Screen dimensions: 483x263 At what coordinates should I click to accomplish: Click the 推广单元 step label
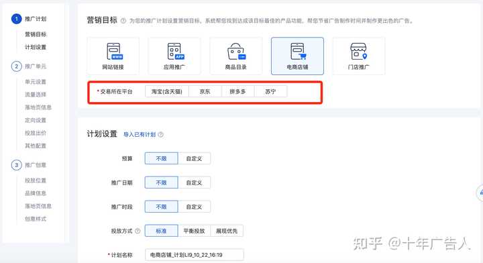pos(36,66)
